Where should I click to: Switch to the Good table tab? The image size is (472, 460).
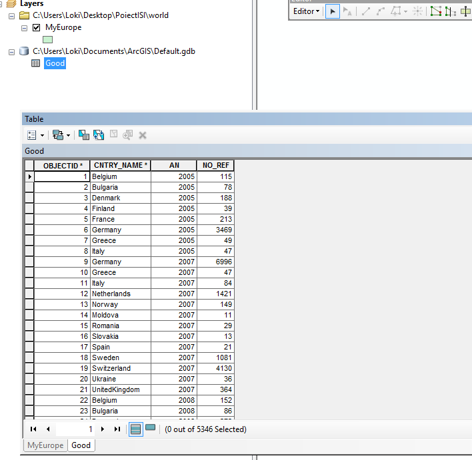tap(81, 445)
